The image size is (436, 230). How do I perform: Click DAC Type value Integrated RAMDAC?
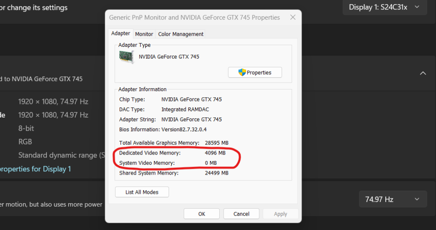point(185,109)
